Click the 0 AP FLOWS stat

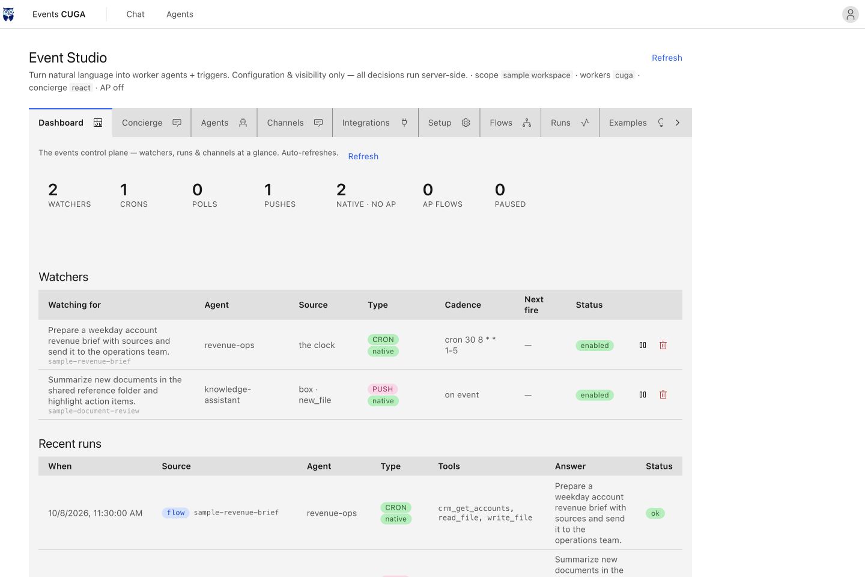click(x=443, y=195)
